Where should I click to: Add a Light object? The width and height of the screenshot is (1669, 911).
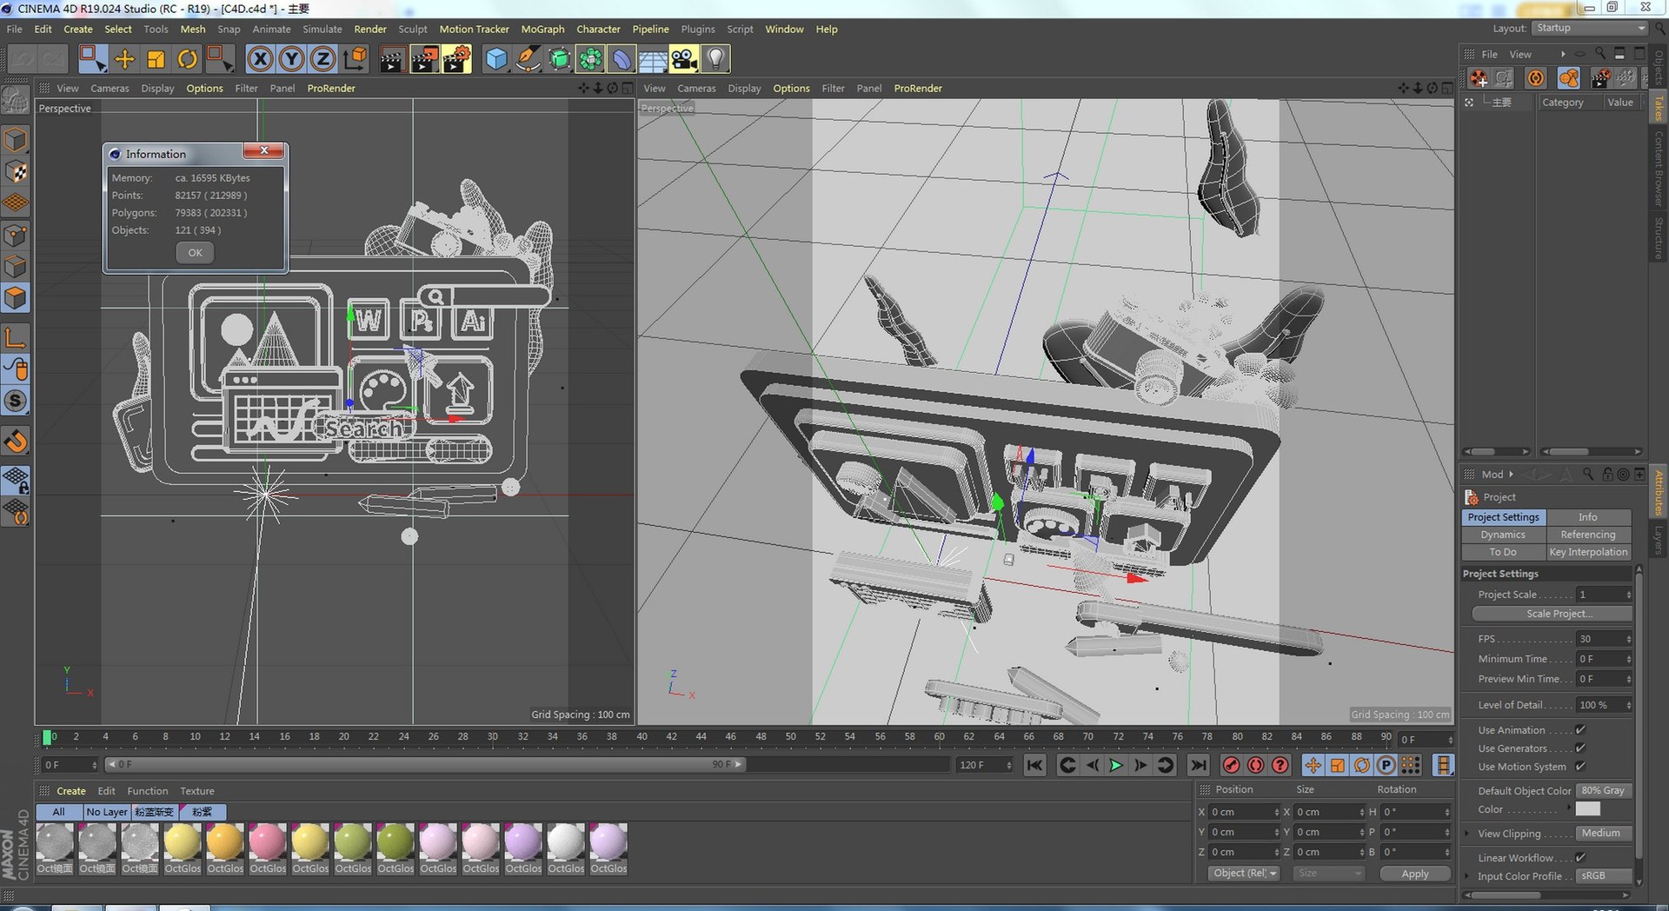[x=715, y=59]
